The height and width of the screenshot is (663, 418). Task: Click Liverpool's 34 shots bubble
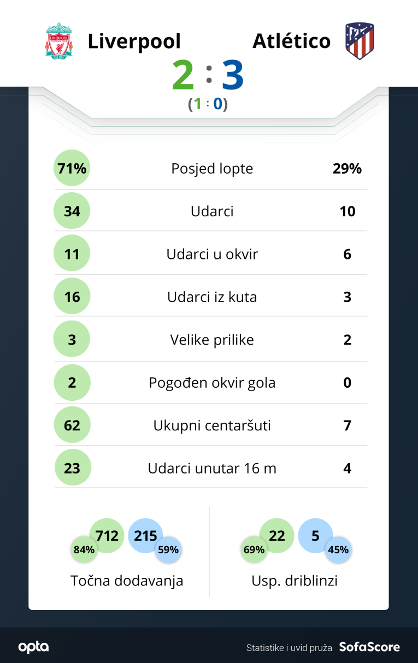click(x=72, y=211)
